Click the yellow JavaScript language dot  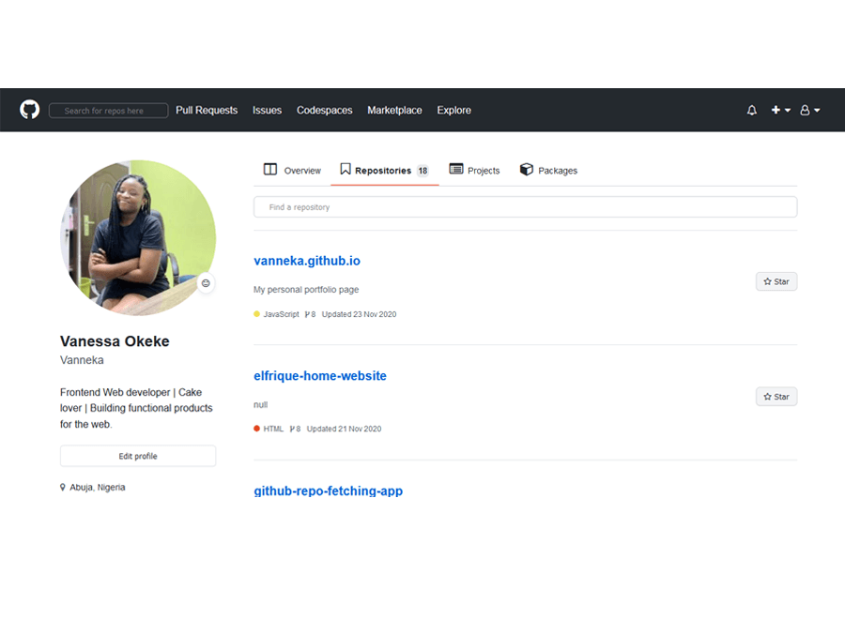(256, 314)
